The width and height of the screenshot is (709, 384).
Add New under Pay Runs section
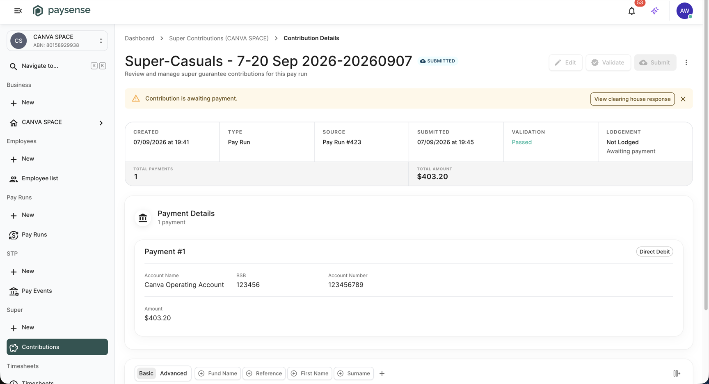[x=57, y=215]
